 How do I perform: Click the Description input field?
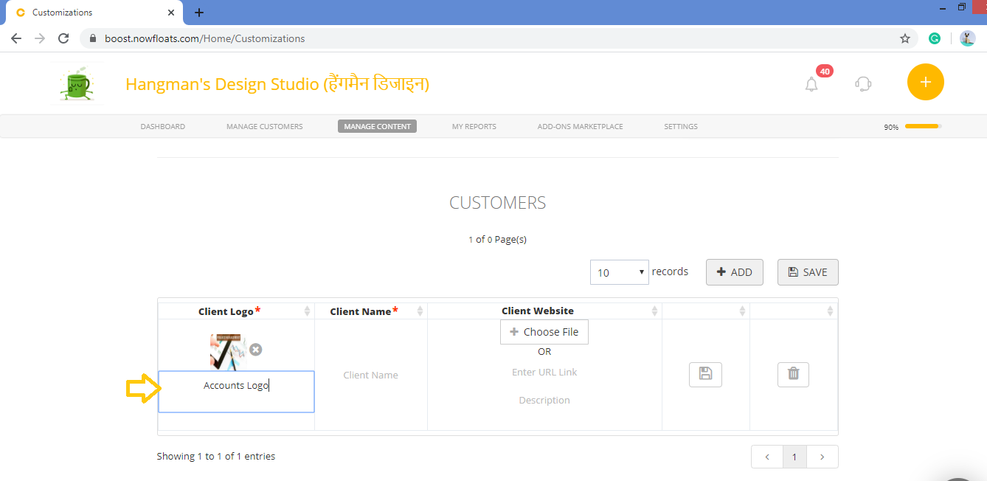[x=544, y=400]
